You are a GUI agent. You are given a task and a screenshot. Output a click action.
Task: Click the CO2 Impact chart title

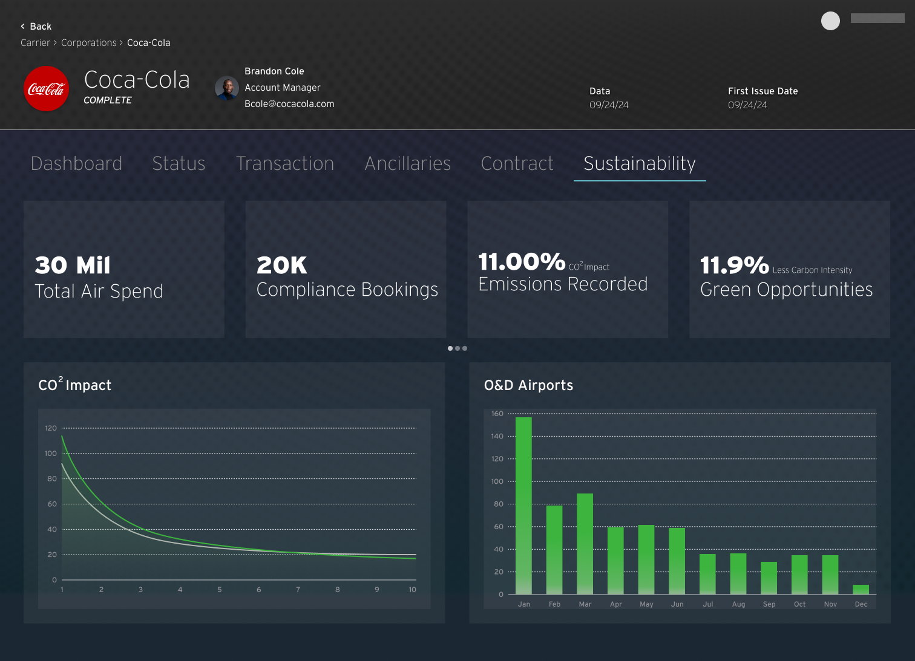tap(75, 385)
